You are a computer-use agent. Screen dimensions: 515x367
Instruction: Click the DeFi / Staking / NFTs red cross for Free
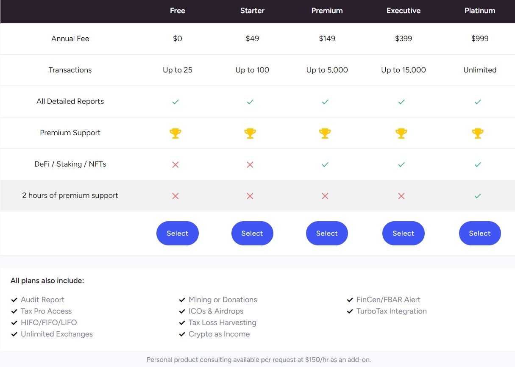[x=175, y=164]
